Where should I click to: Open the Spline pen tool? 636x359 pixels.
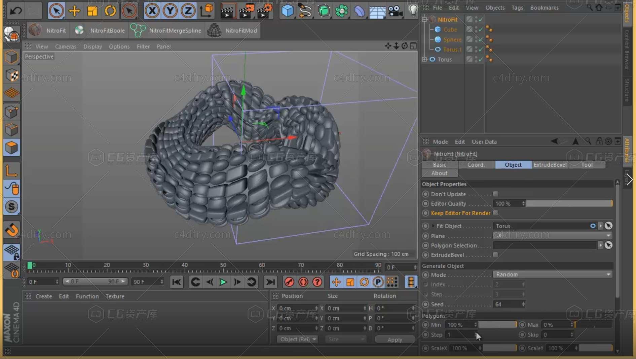click(x=305, y=11)
